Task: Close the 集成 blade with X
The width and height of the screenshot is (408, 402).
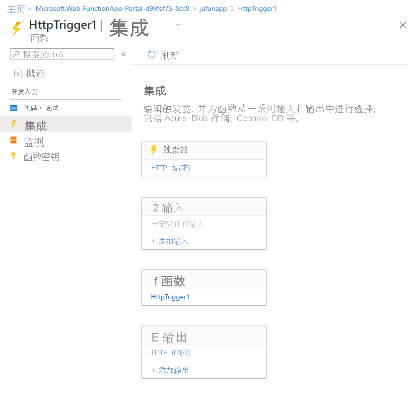Action: point(403,25)
